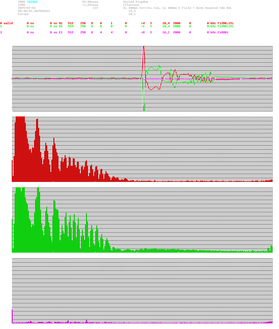Click H1 in the red channel row
The image size is (279, 329).
[61, 23]
